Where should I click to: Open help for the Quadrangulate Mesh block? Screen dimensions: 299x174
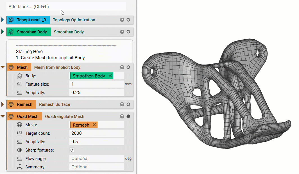pos(122,116)
